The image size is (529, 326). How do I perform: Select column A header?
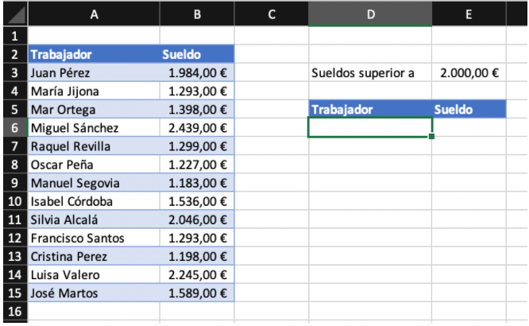click(x=94, y=14)
